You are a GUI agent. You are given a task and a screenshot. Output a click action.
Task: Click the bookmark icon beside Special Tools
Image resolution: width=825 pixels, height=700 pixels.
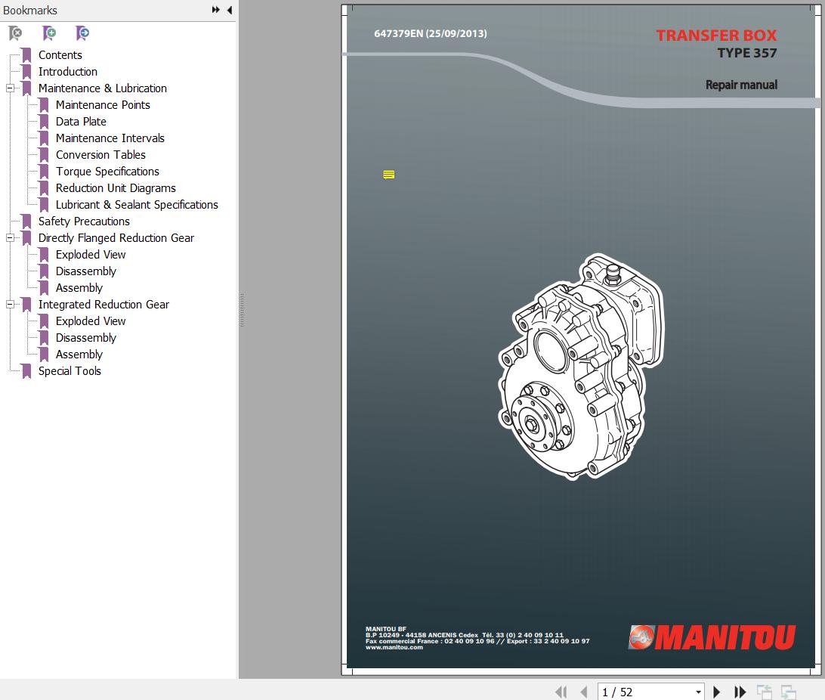point(26,371)
